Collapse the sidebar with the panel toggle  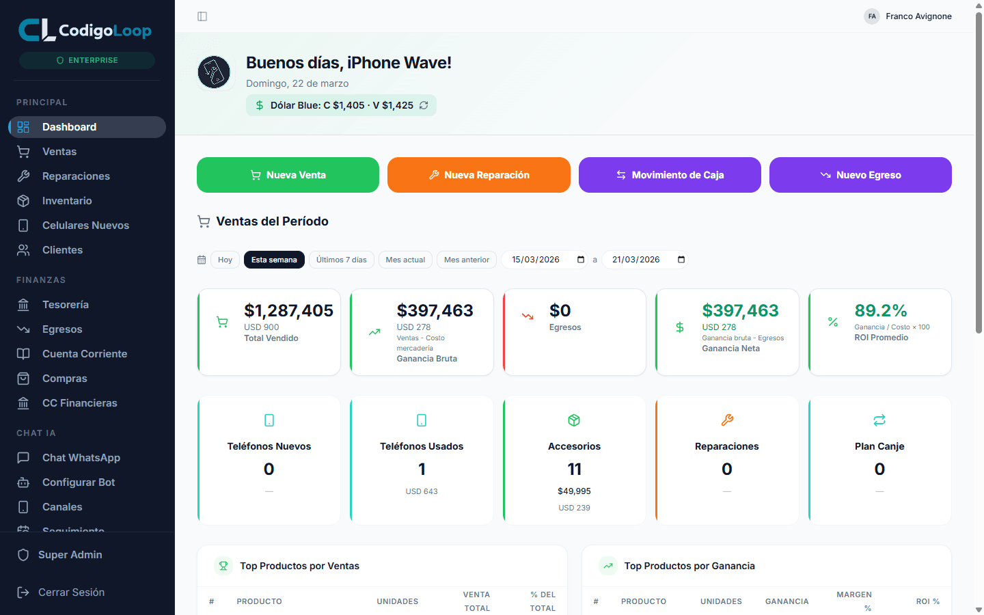[202, 16]
